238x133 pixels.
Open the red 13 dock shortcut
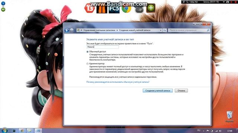(90, 8)
